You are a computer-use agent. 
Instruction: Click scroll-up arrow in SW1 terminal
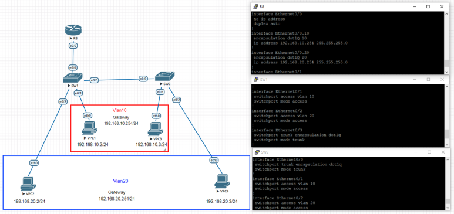pos(447,87)
